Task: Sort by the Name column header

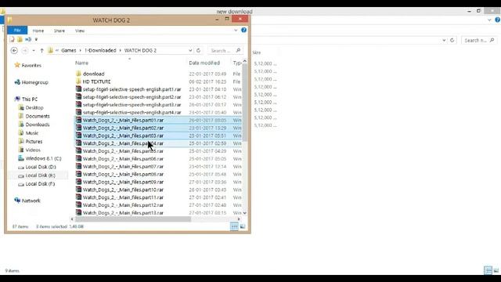Action: 81,63
